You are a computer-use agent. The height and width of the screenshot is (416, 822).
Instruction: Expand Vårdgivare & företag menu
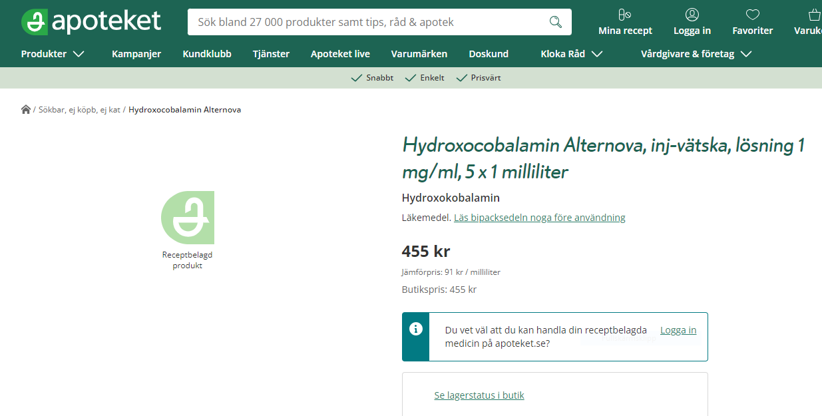tap(696, 54)
